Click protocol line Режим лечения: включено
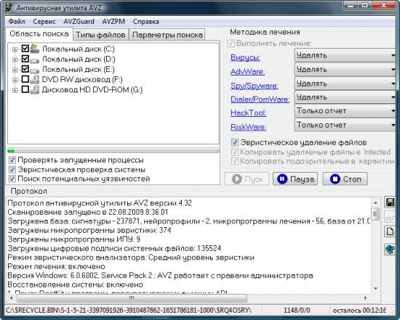This screenshot has height=320, width=400. (56, 266)
